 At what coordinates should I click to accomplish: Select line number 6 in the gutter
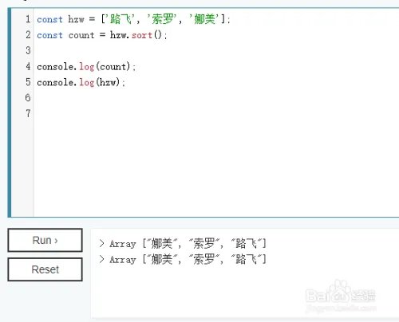click(28, 97)
